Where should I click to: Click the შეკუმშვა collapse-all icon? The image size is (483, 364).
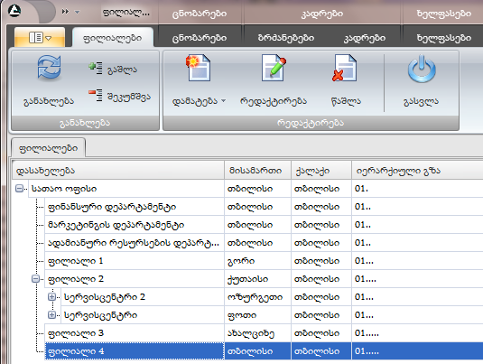[x=96, y=95]
